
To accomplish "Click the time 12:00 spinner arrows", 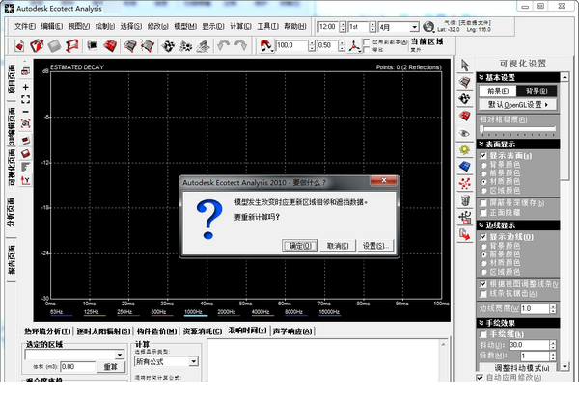I will coord(343,27).
